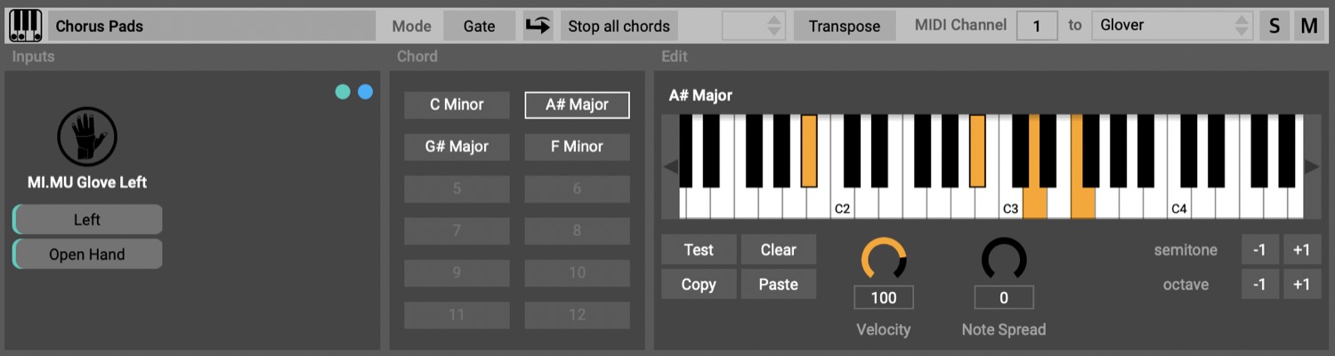Click the MIDI Channel number field
1335x356 pixels.
pyautogui.click(x=1038, y=26)
